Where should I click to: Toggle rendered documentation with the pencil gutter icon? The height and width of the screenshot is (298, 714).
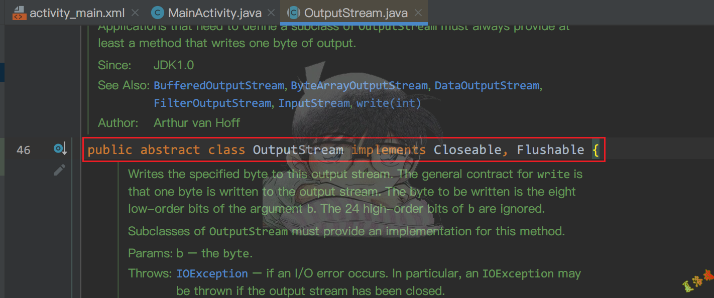(59, 170)
